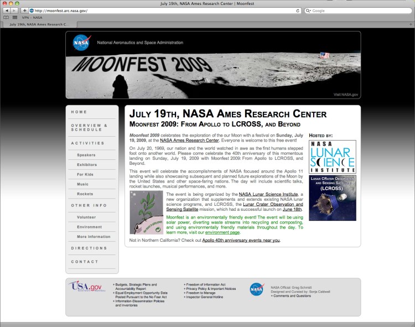Click the Moonfest 2009 banner image

[213, 65]
